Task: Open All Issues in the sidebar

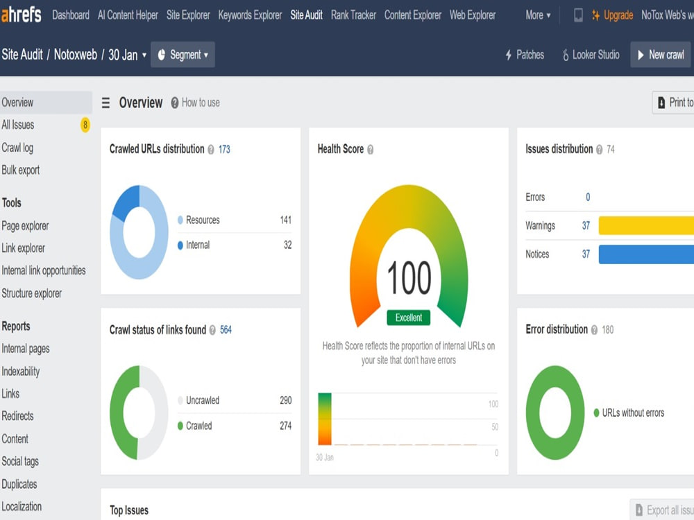Action: (18, 125)
